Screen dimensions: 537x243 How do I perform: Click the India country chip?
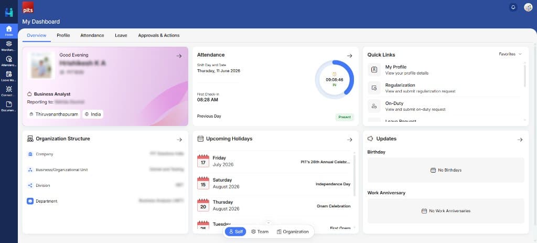[x=93, y=114]
